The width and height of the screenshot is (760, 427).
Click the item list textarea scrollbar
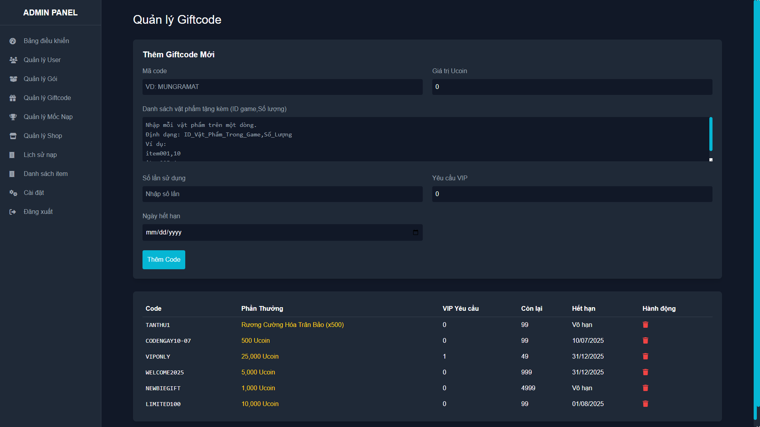click(711, 134)
